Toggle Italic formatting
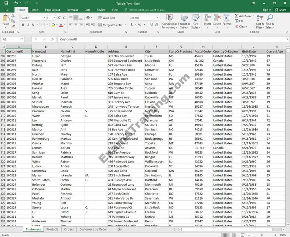Image resolution: width=290 pixels, height=237 pixels. click(29, 25)
